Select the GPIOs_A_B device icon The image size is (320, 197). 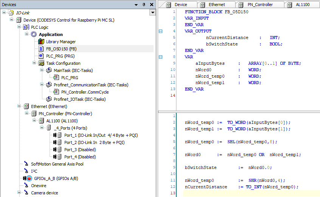(26, 178)
